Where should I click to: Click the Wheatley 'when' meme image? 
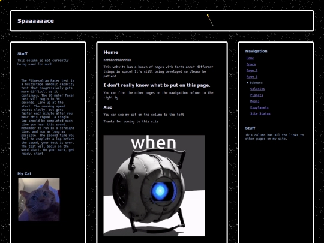click(154, 186)
